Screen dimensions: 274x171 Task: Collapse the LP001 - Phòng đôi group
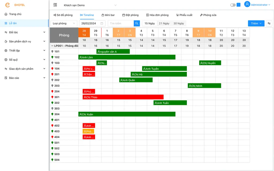52,46
